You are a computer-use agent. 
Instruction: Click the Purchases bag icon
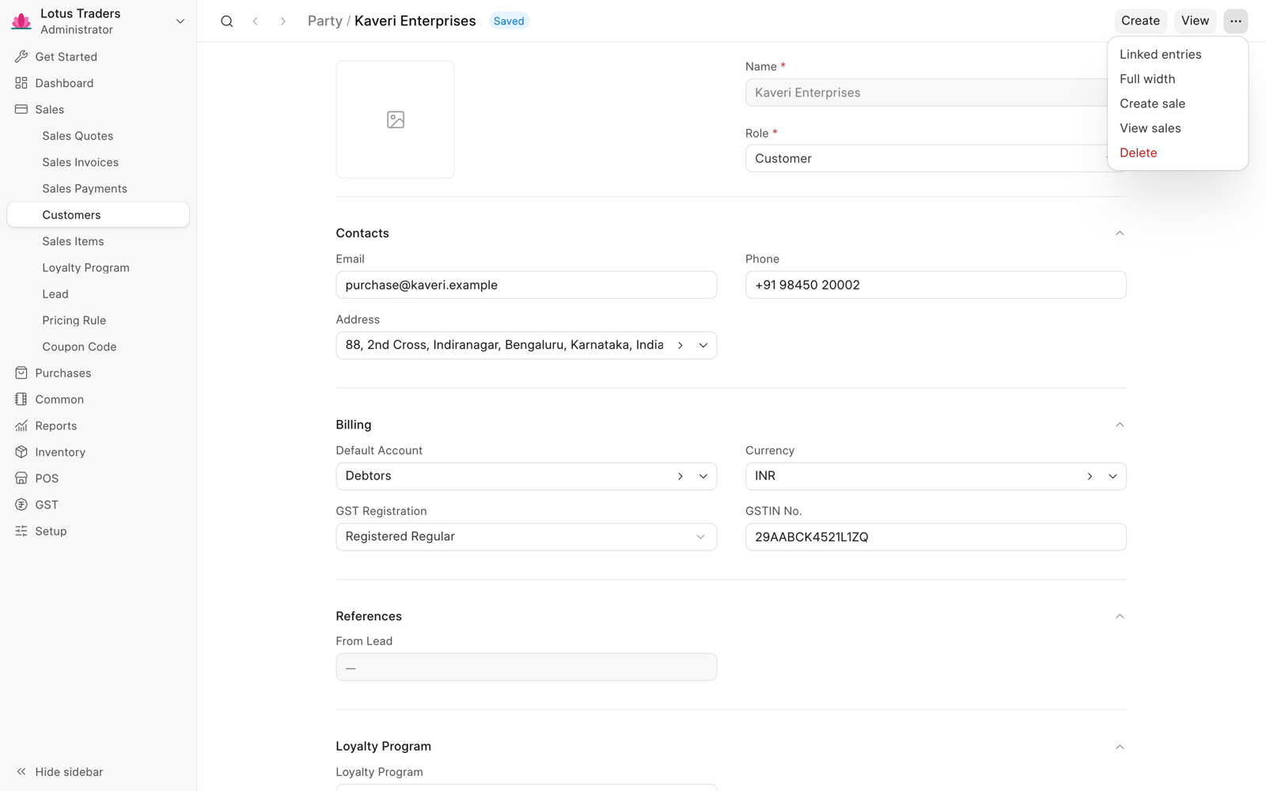[21, 373]
